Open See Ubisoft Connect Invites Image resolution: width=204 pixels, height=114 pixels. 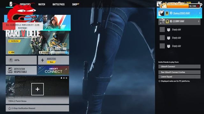point(179,72)
